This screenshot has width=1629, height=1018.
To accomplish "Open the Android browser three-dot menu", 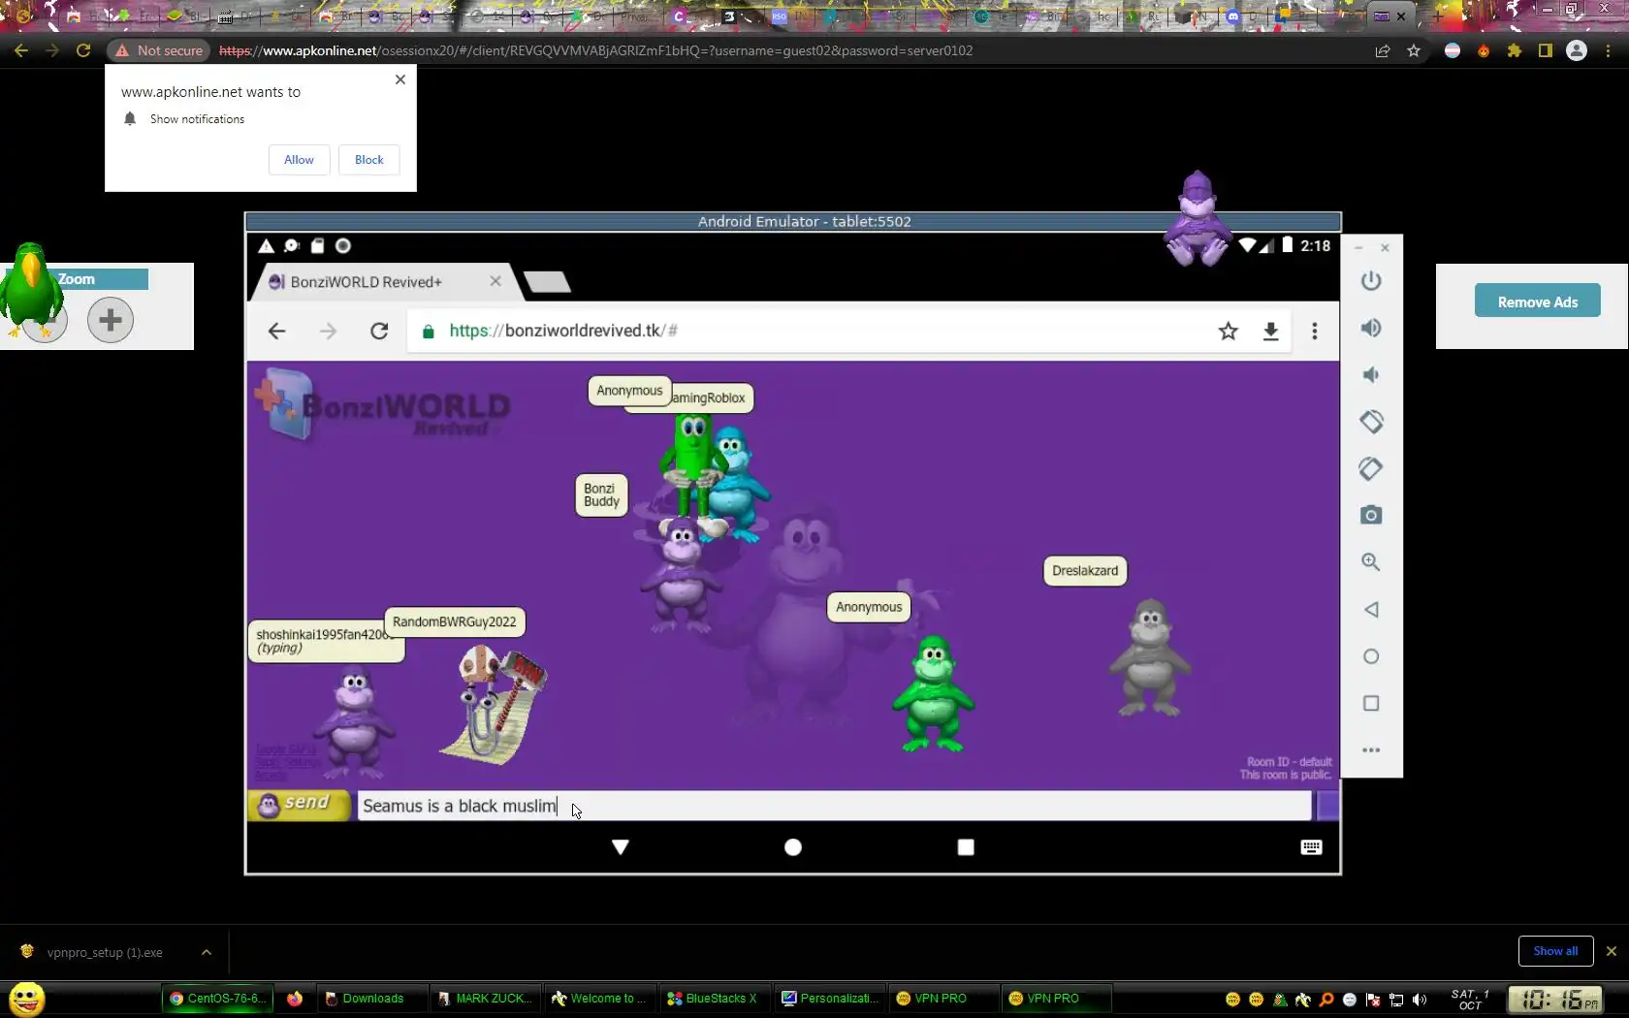I will click(x=1314, y=332).
